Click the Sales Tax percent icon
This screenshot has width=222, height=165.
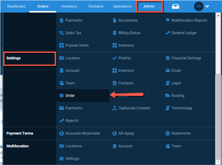point(62,33)
